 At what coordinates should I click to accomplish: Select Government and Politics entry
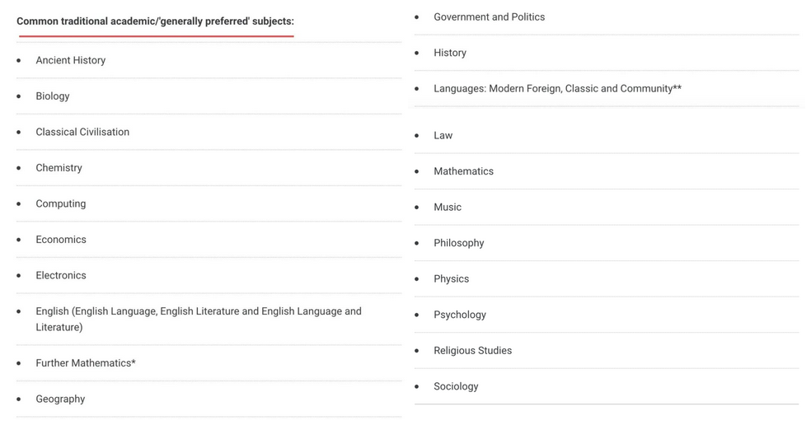pos(490,17)
